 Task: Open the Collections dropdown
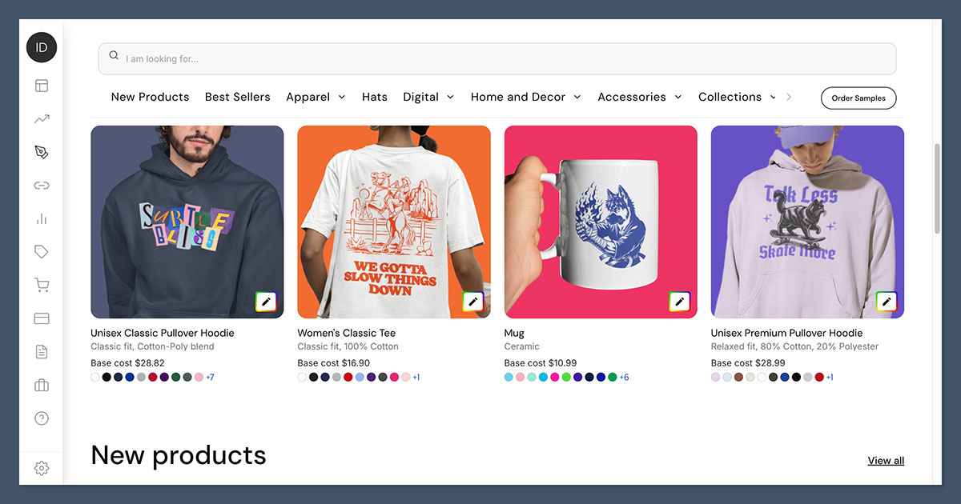tap(736, 97)
